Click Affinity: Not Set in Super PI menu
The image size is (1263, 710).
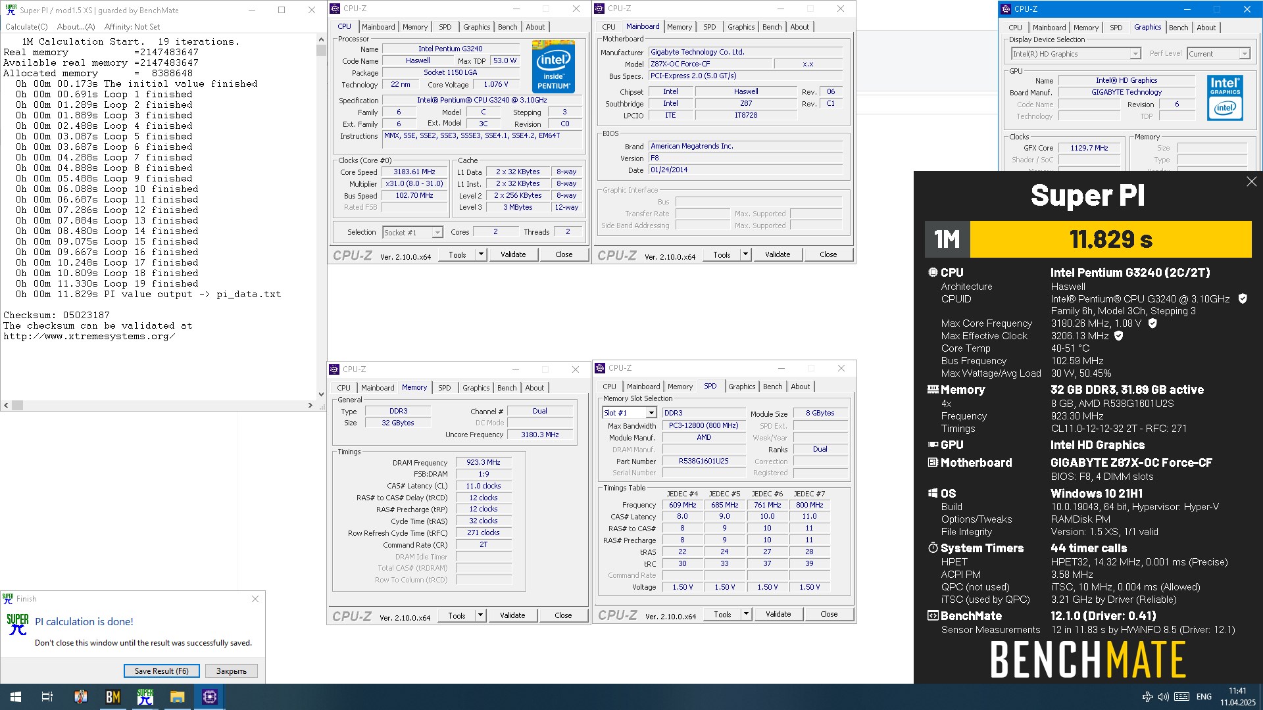coord(132,27)
